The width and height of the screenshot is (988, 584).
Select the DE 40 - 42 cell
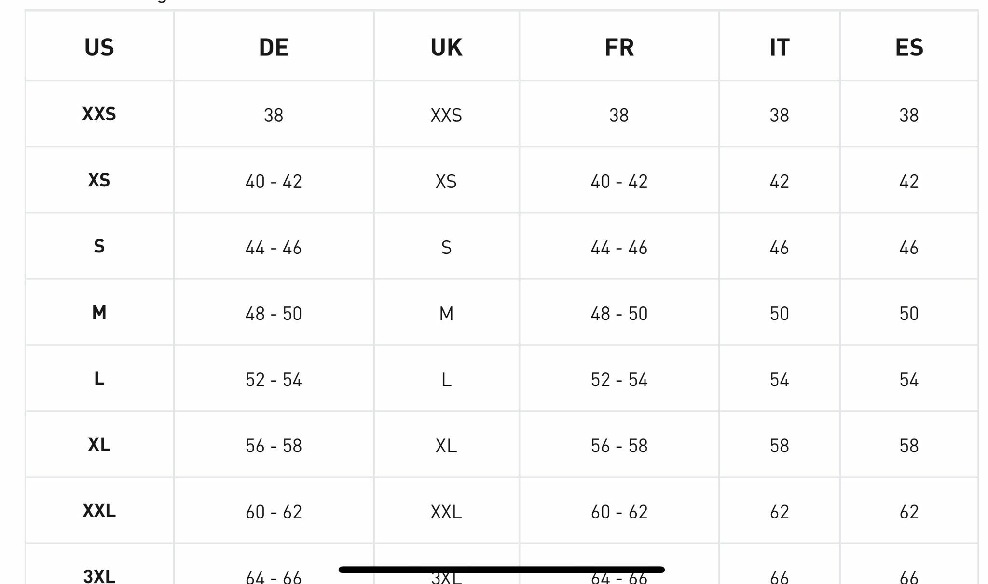274,182
